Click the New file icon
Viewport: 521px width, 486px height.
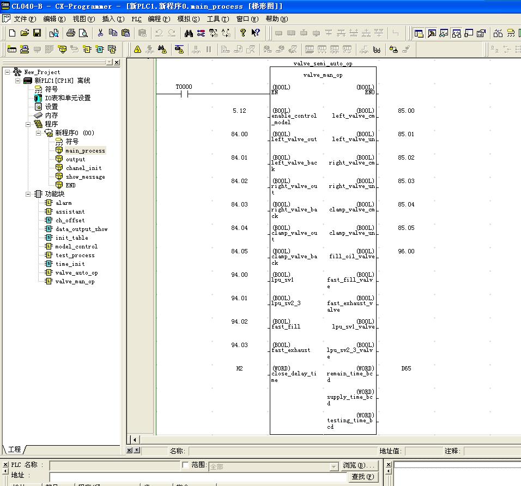tap(12, 33)
